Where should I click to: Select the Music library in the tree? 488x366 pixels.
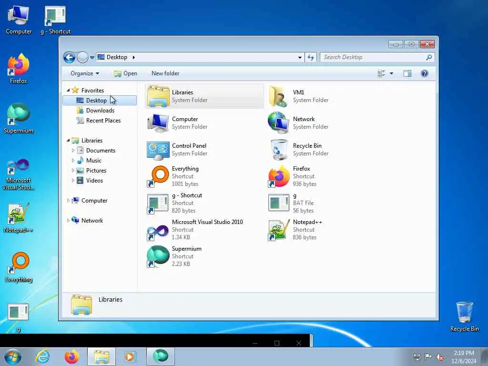pyautogui.click(x=93, y=161)
